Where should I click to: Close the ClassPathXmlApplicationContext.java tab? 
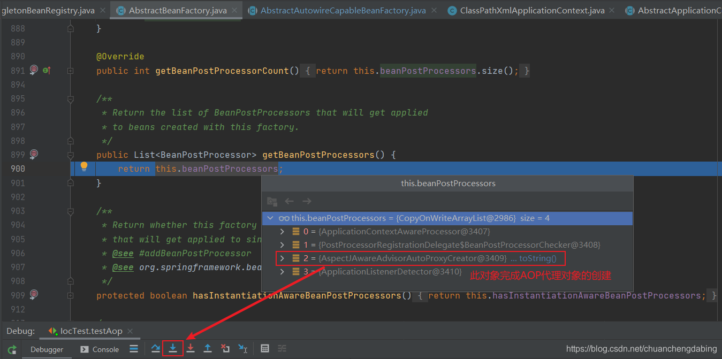tap(612, 10)
